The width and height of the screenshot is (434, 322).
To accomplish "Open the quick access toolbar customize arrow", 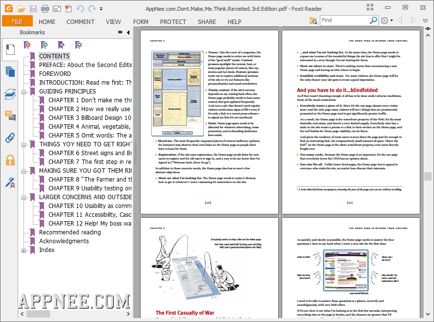I will 101,9.
